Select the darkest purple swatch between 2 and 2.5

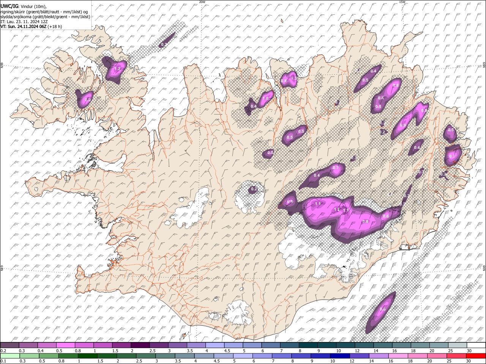pyautogui.click(x=140, y=345)
